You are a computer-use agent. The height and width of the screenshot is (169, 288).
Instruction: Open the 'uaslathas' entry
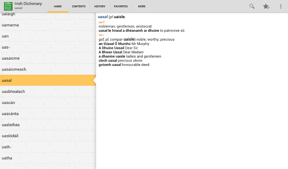(x=48, y=125)
